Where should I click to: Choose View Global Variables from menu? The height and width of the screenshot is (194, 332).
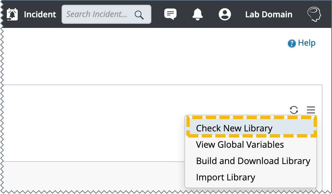(240, 145)
